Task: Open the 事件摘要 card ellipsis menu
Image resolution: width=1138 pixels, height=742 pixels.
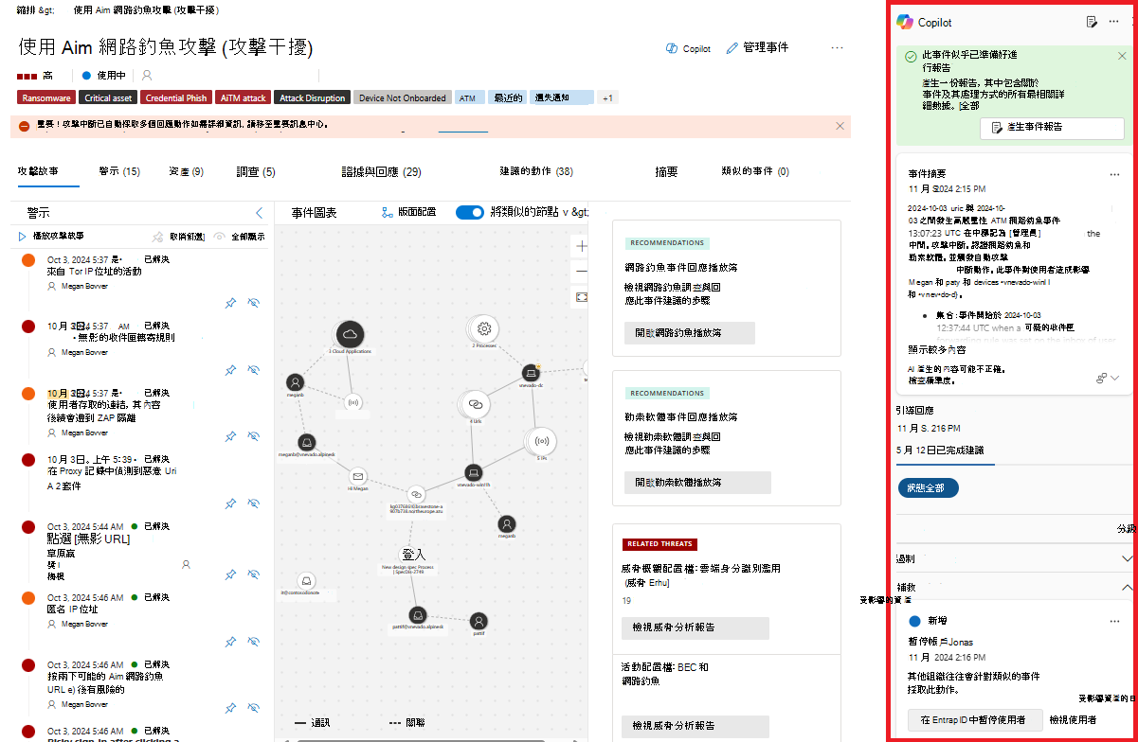Action: tap(1115, 174)
